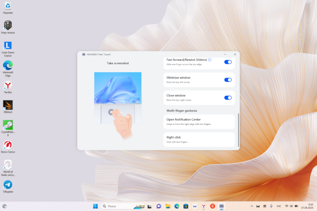The width and height of the screenshot is (317, 211).
Task: Click the Take screenshot gesture illustration
Action: click(x=118, y=105)
